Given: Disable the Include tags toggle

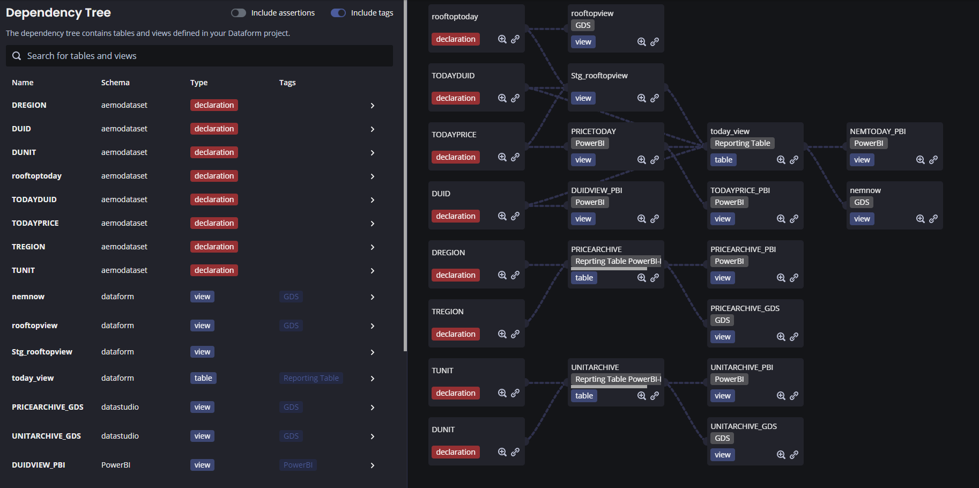Looking at the screenshot, I should pos(338,12).
